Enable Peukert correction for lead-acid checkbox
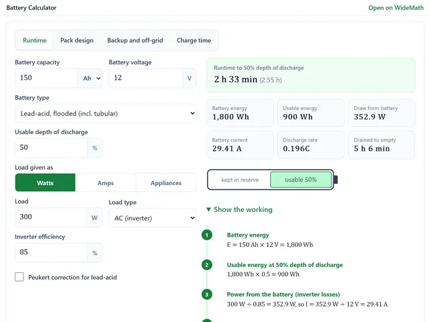430x322 pixels. (19, 277)
